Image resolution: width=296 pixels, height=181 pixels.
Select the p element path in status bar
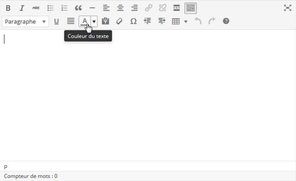click(x=6, y=166)
